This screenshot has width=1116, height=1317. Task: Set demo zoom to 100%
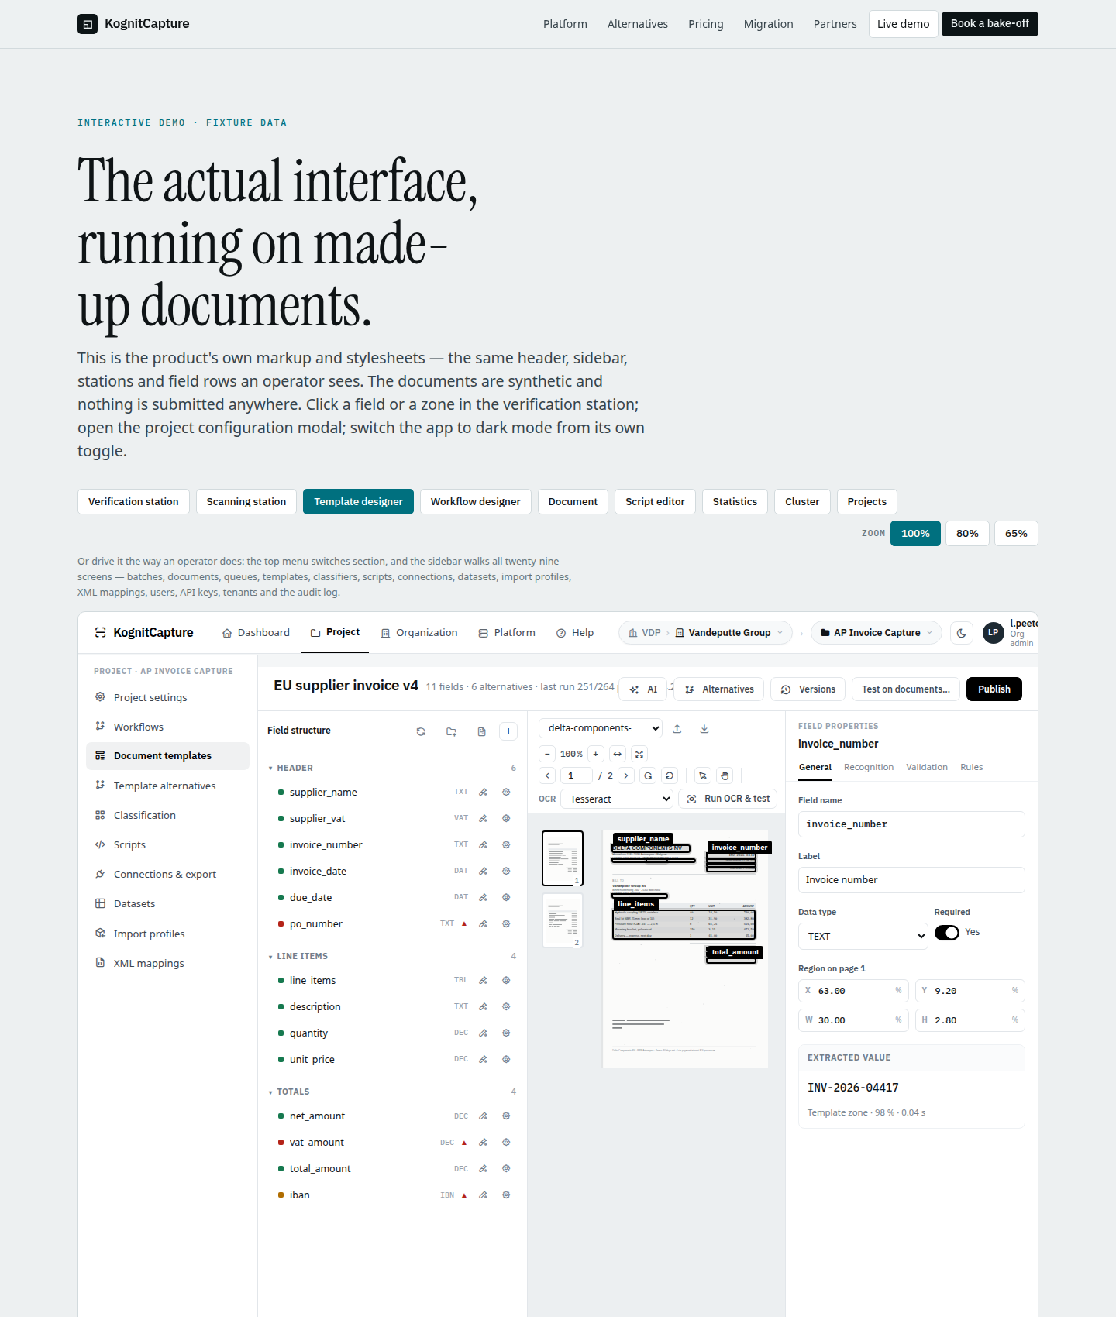pyautogui.click(x=915, y=534)
